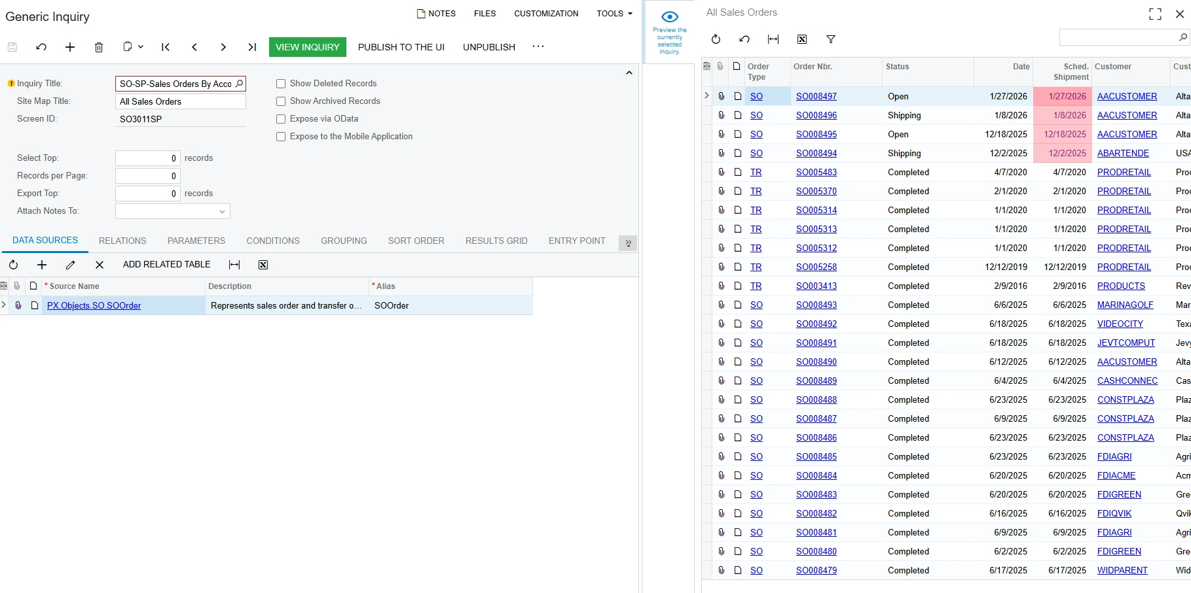The image size is (1191, 593).
Task: Collapse the inquiry summary section chevron
Action: (x=629, y=73)
